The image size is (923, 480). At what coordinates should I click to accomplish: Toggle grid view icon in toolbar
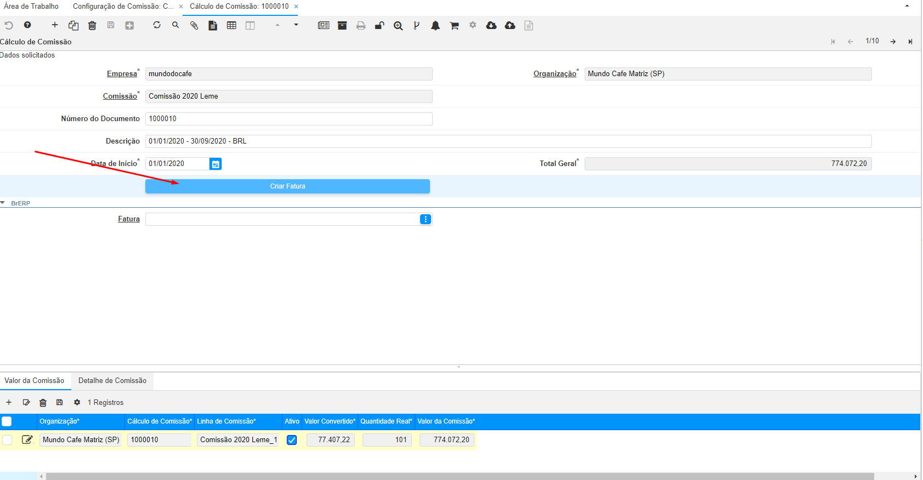pyautogui.click(x=231, y=25)
